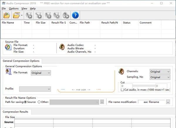Sort by File Name column header

tap(11, 23)
